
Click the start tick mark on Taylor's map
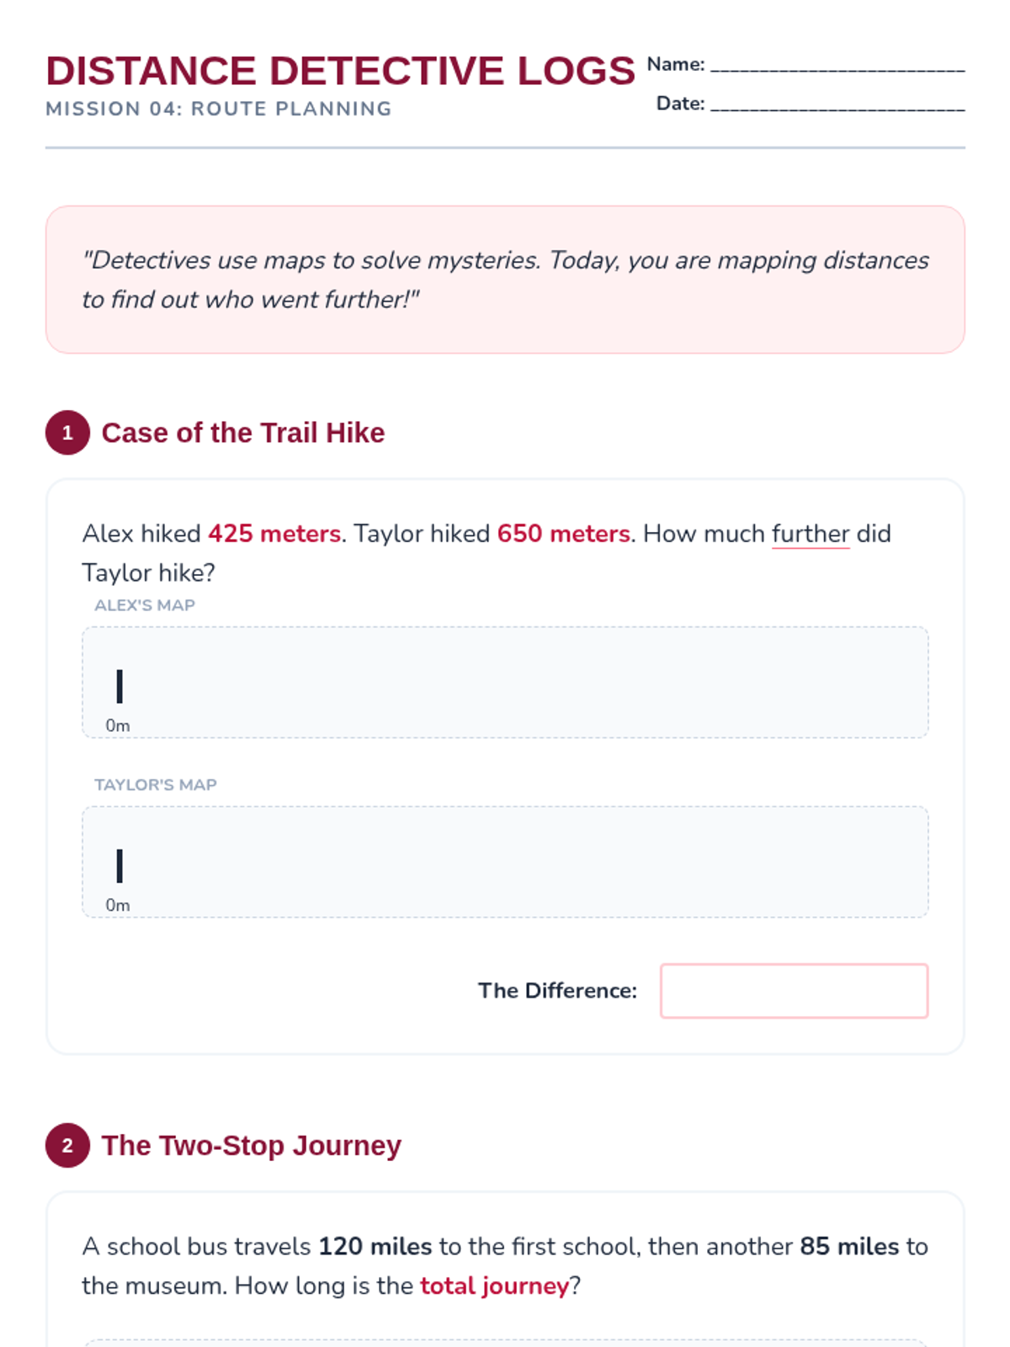click(120, 865)
